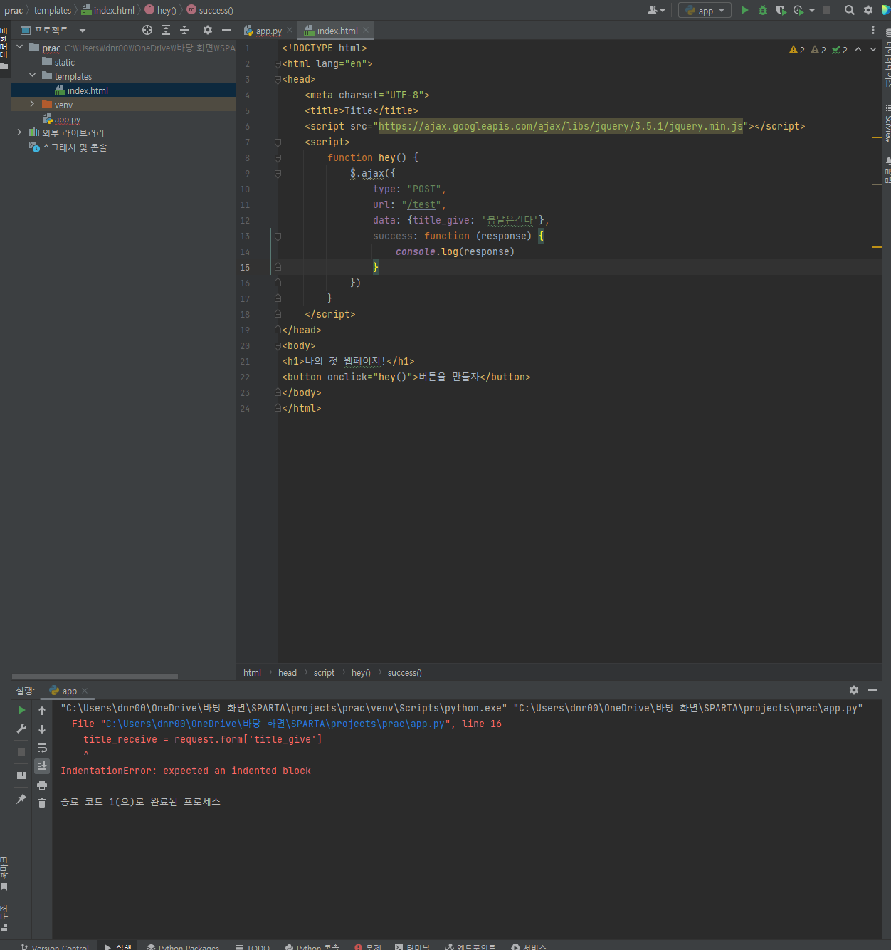Run app with coverage shield icon
Image resolution: width=891 pixels, height=950 pixels.
pyautogui.click(x=781, y=10)
